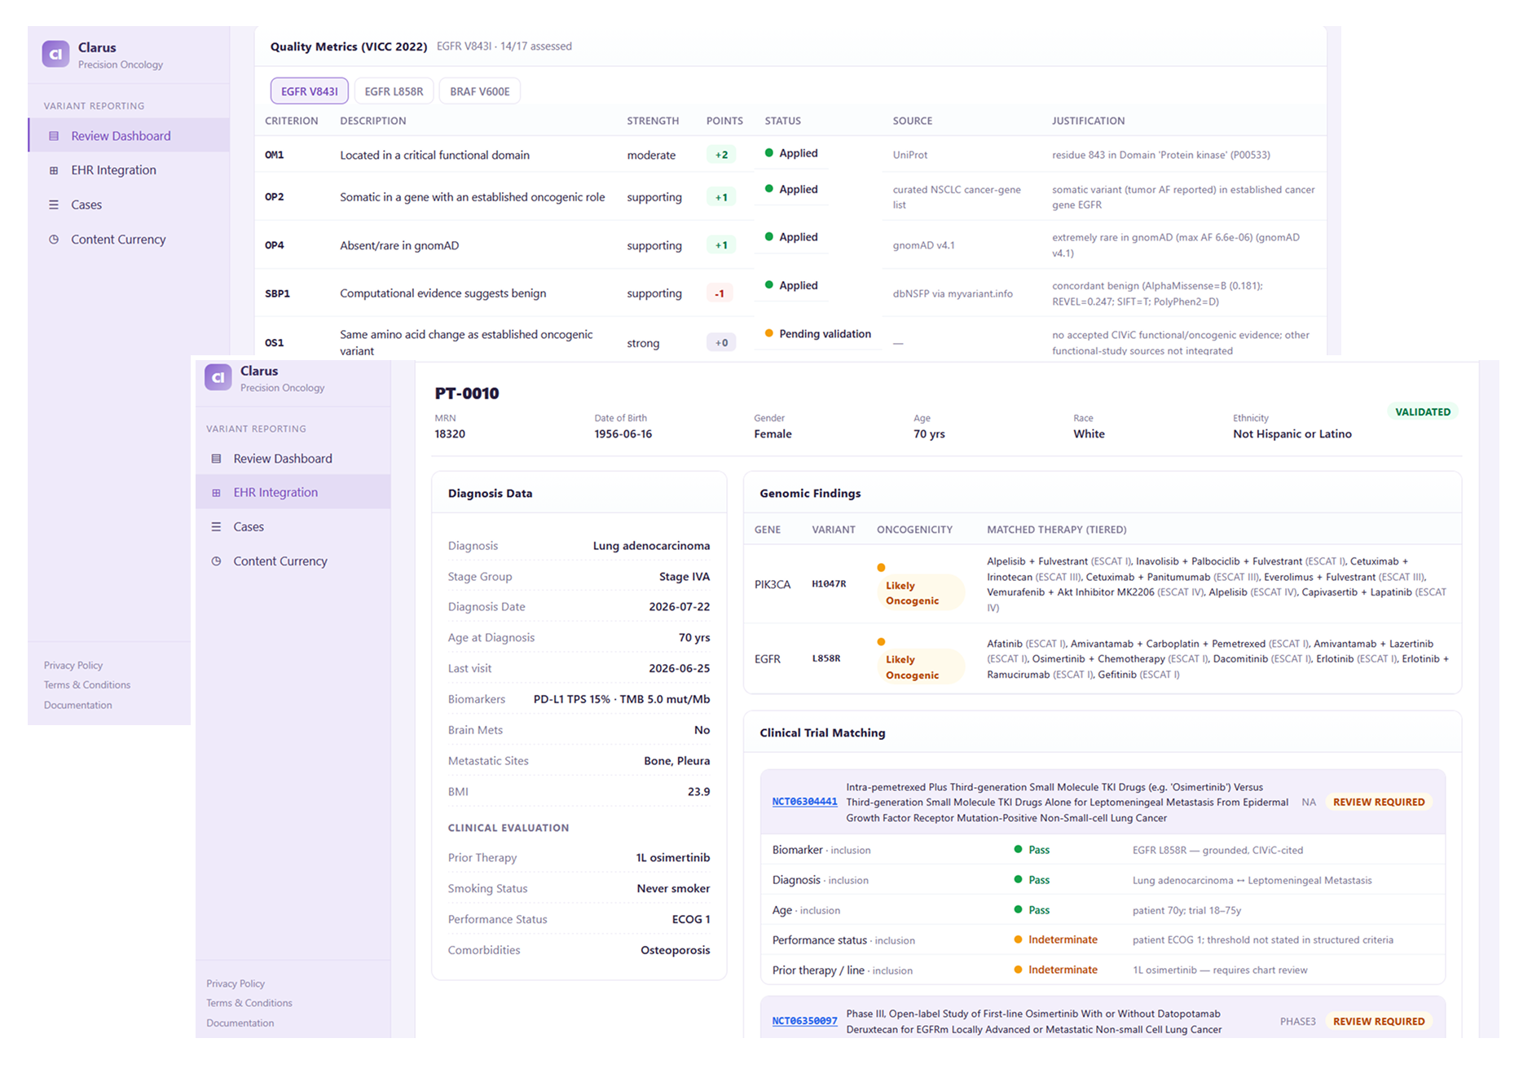1532x1069 pixels.
Task: Select EHR Integration in the front window sidebar
Action: 293,492
